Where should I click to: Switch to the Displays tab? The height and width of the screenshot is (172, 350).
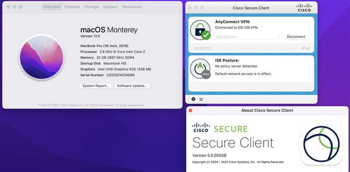pyautogui.click(x=72, y=7)
